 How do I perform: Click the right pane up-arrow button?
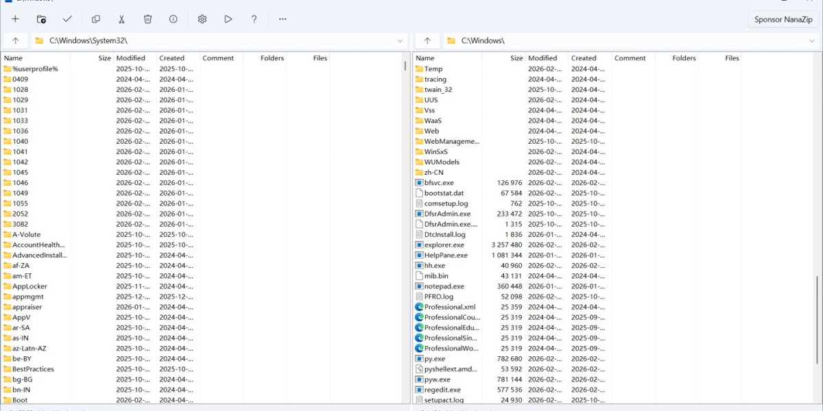[427, 41]
